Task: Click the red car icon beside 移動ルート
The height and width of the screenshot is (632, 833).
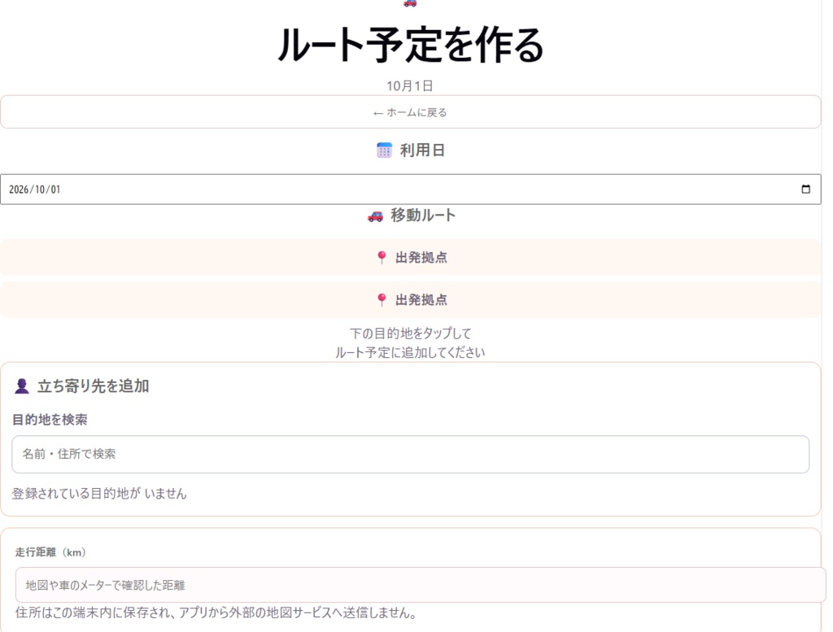Action: (x=375, y=216)
